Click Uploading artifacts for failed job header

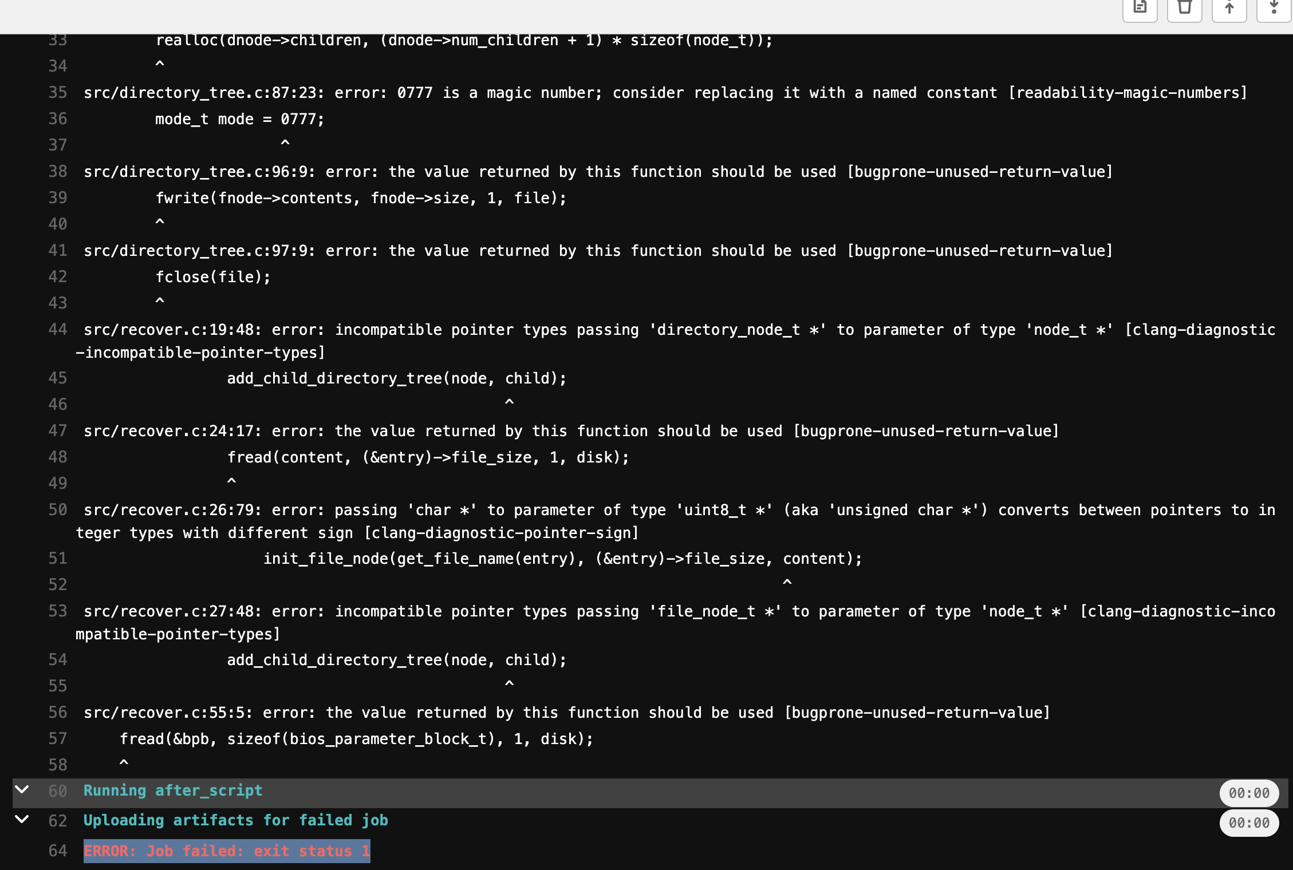pos(235,821)
